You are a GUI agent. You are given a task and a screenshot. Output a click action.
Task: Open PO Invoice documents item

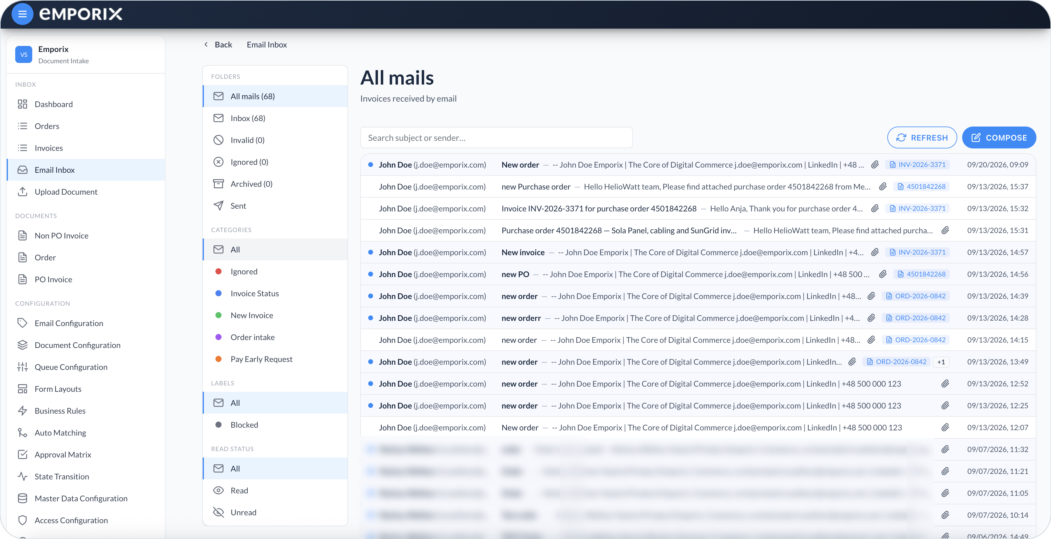click(x=86, y=279)
